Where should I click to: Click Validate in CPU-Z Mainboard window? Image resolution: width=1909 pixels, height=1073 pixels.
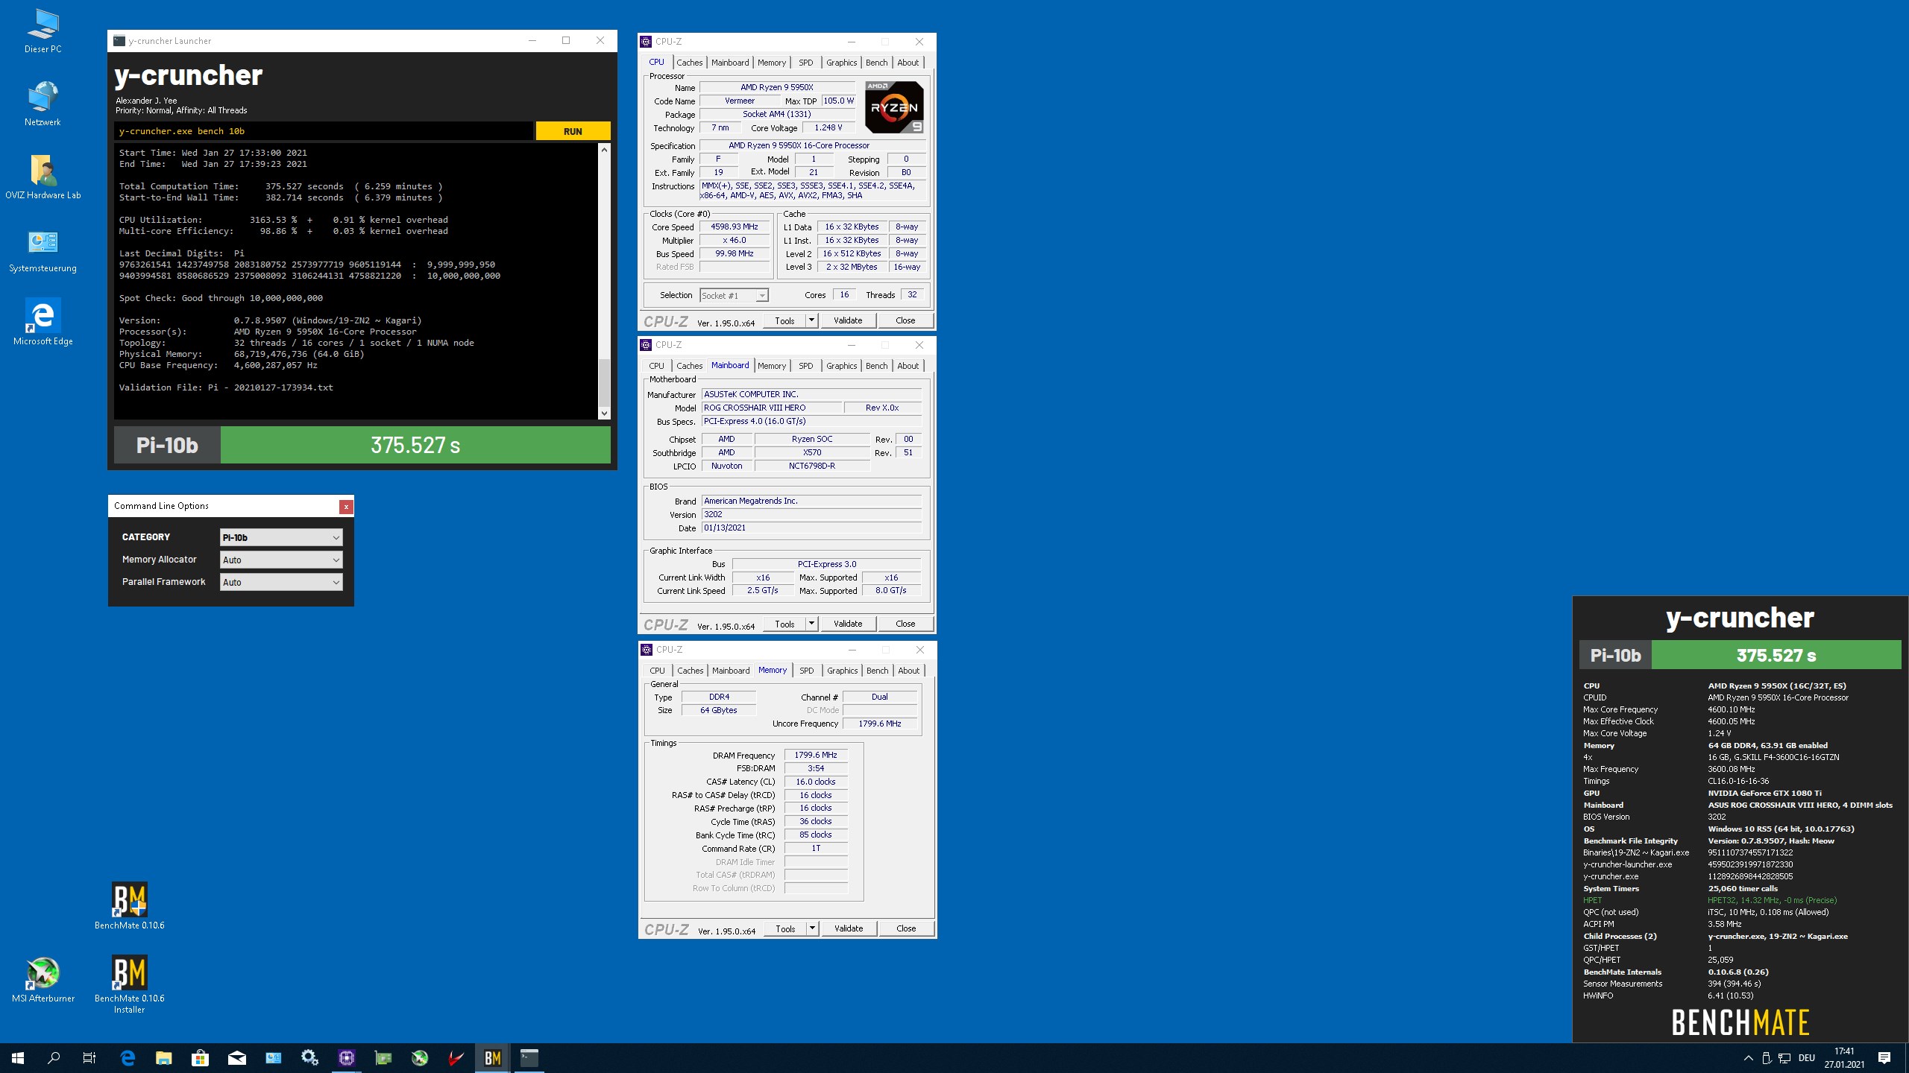coord(848,624)
